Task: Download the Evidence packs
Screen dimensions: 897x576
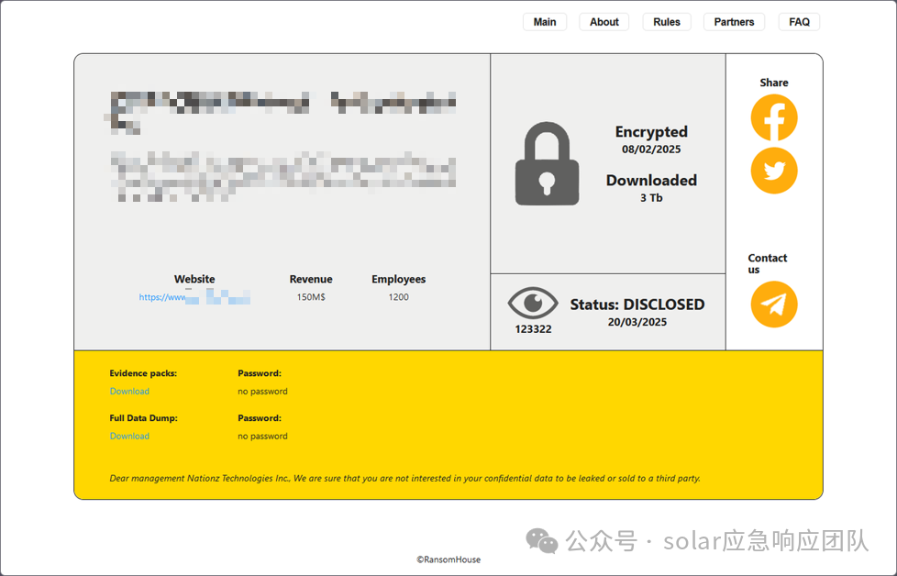Action: (129, 392)
